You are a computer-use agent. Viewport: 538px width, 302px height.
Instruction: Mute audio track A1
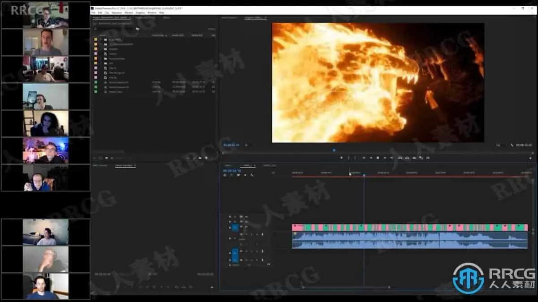point(247,234)
